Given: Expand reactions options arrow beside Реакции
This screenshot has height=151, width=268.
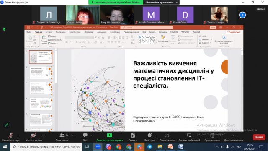Looking at the screenshot, I should tap(155, 135).
